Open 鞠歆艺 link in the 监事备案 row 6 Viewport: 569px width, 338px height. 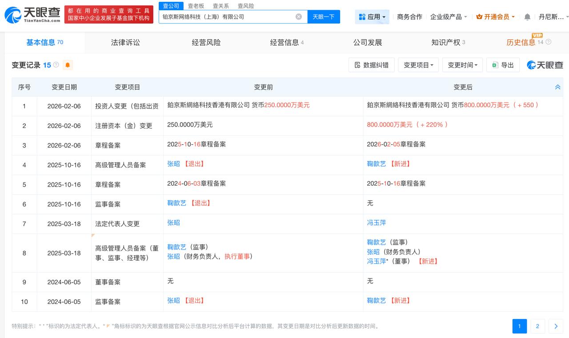(176, 203)
